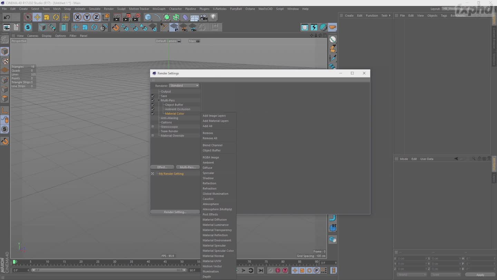Toggle the coordinate system icon

[x=106, y=17]
